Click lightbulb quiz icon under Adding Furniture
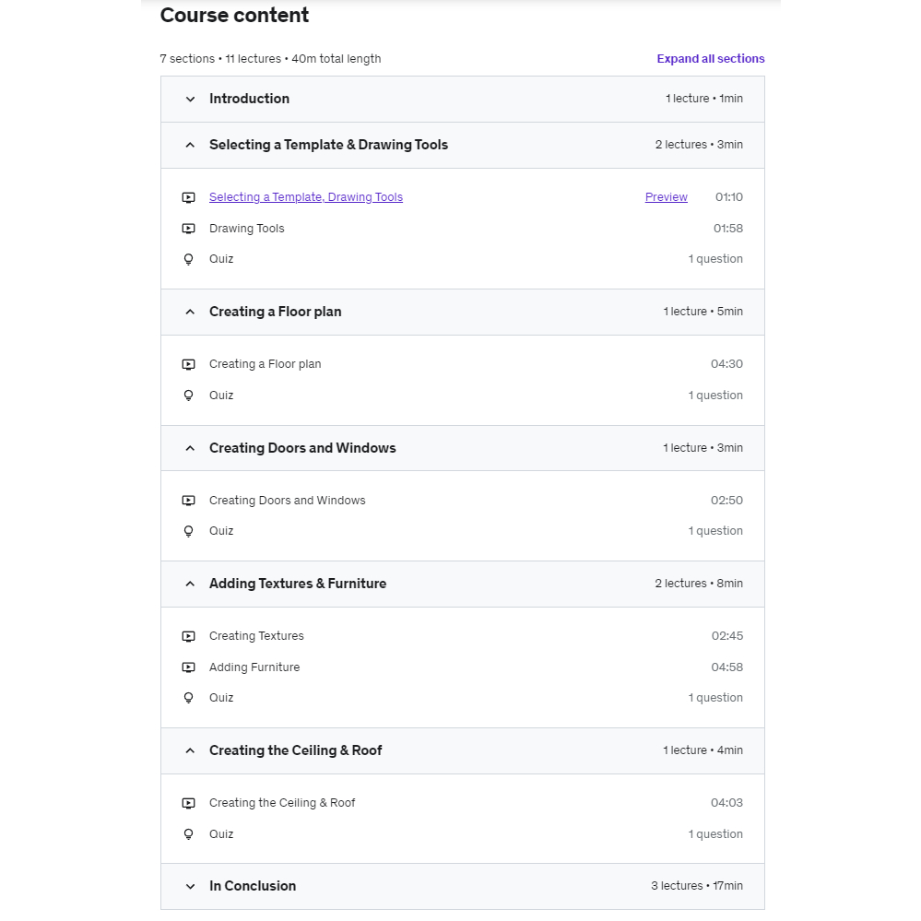Screen dimensions: 921x921 [189, 698]
